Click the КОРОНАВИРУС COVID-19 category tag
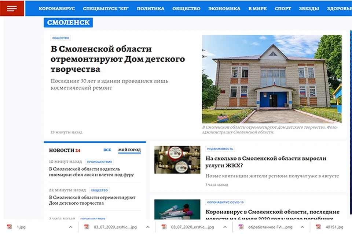 [x=225, y=202]
